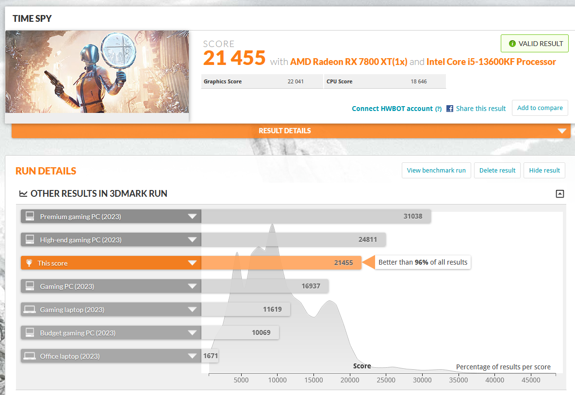
Task: Expand the Budget gaming PC (2023) row arrow
Action: [x=192, y=332]
